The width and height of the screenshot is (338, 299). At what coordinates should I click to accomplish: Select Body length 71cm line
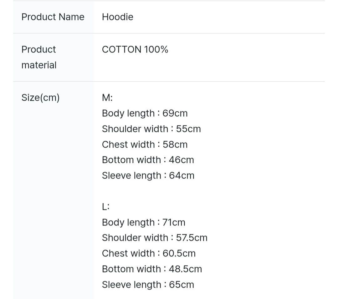pyautogui.click(x=143, y=222)
